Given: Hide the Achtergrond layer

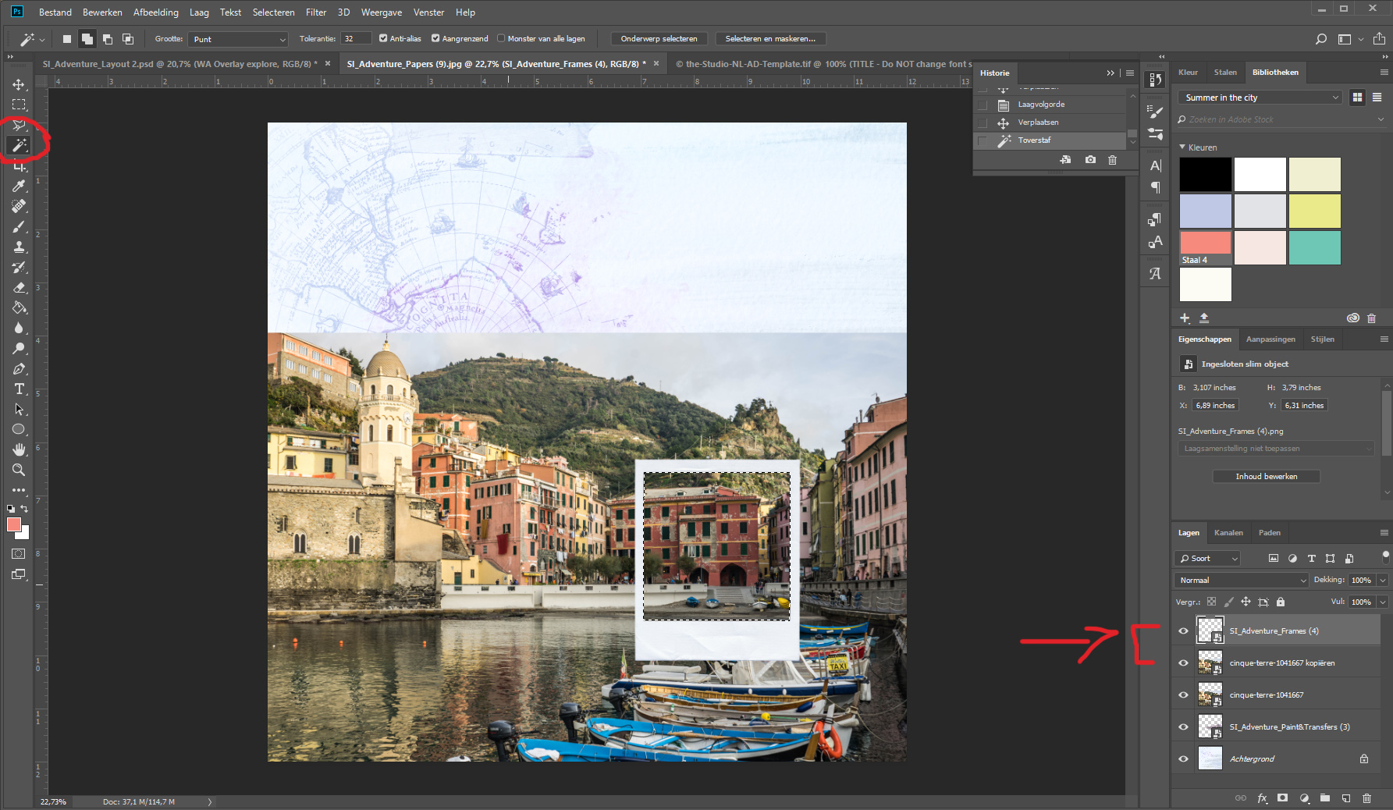Looking at the screenshot, I should [1183, 758].
